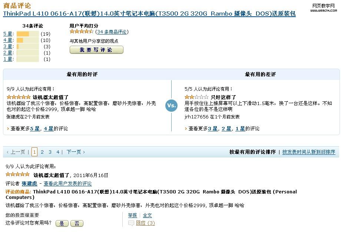341x232 pixels.
Task: Click the orange arrow before 查看更多5星
Action: (8, 129)
